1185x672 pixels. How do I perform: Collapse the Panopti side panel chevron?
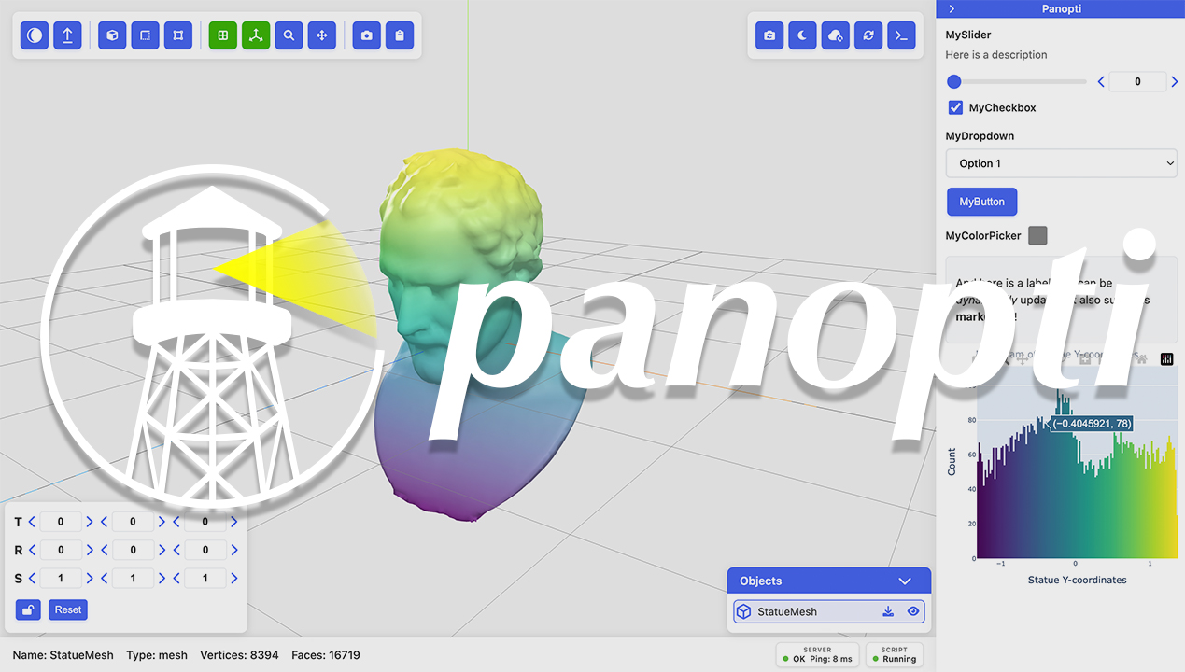pyautogui.click(x=952, y=8)
